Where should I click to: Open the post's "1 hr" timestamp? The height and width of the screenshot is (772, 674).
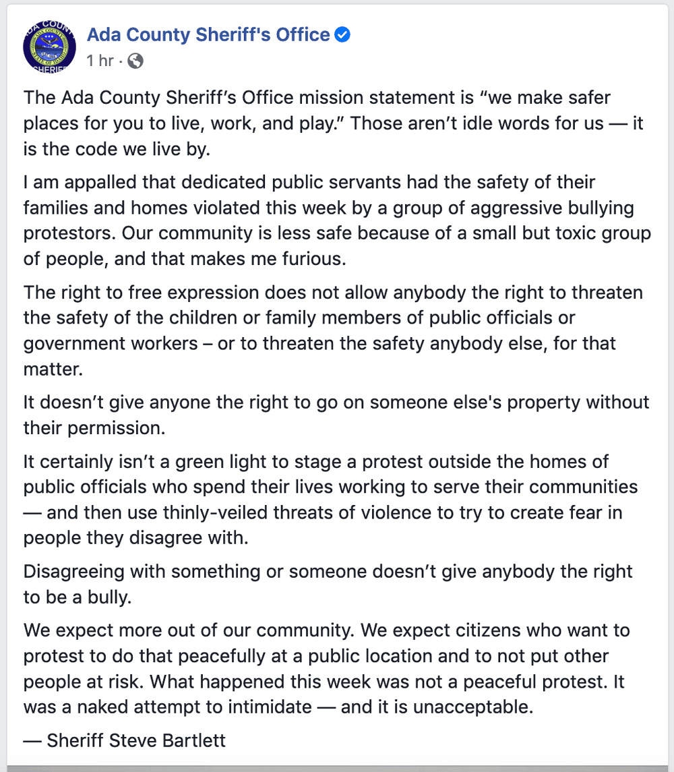100,61
